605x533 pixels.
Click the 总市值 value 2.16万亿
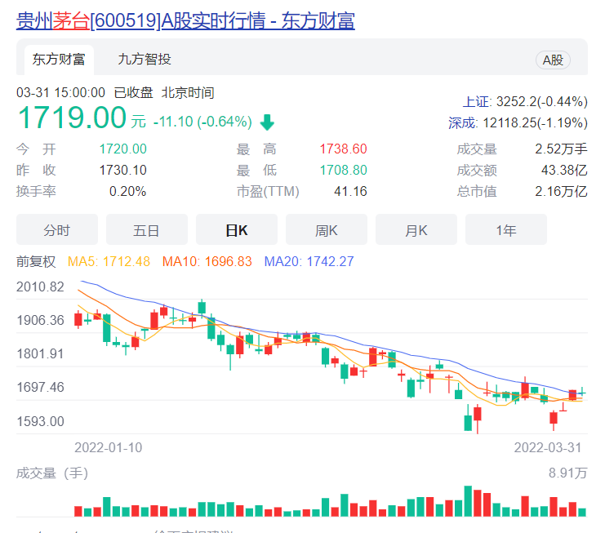561,191
